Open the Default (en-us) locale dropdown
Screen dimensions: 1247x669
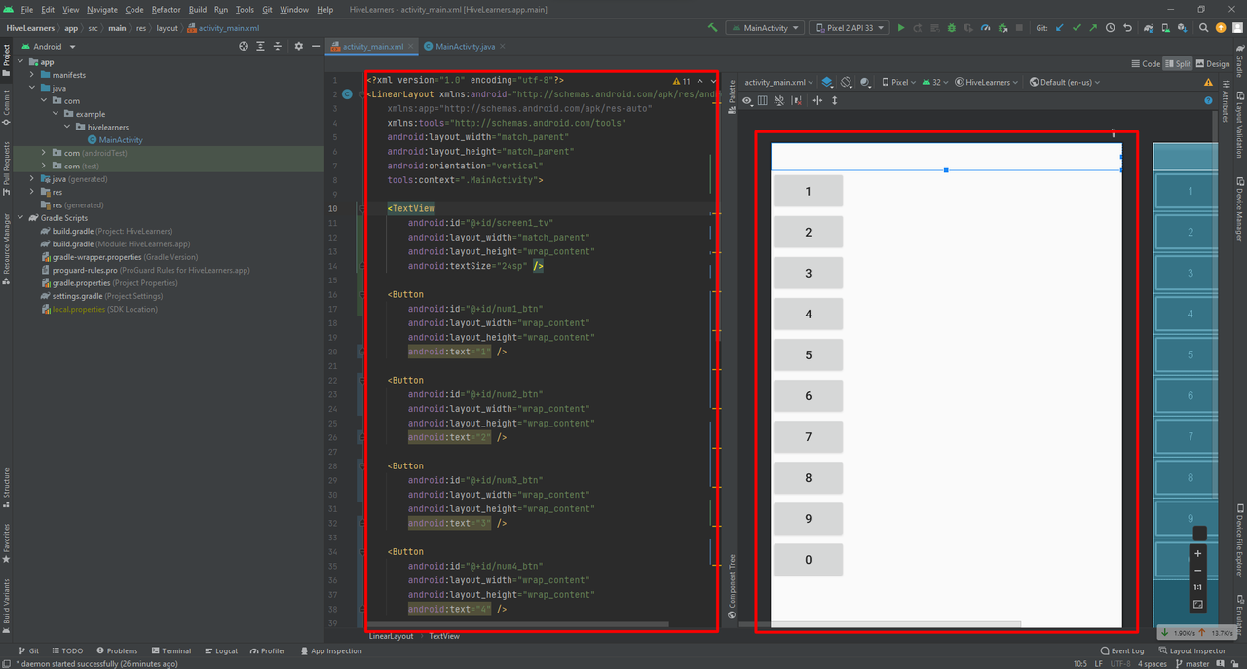tap(1065, 83)
